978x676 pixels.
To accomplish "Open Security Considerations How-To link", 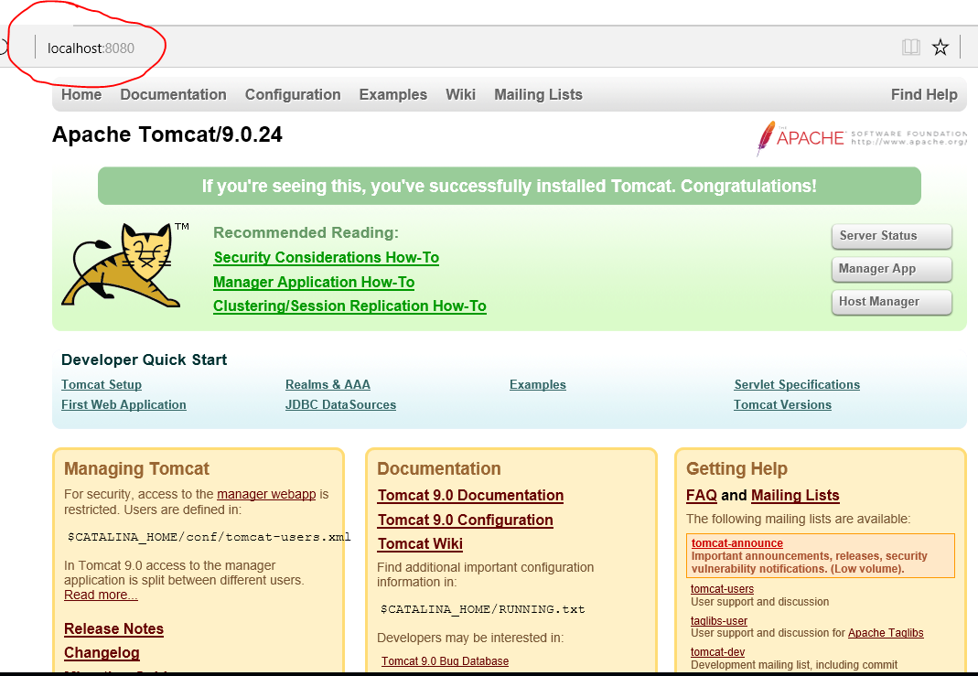I will (x=327, y=258).
